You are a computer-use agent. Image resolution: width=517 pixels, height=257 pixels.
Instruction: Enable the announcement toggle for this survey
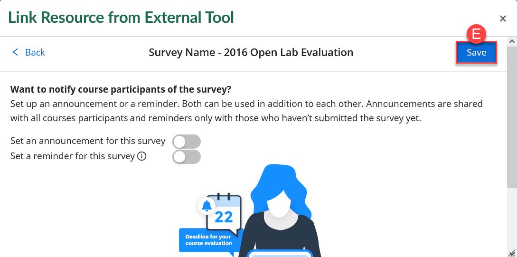187,142
